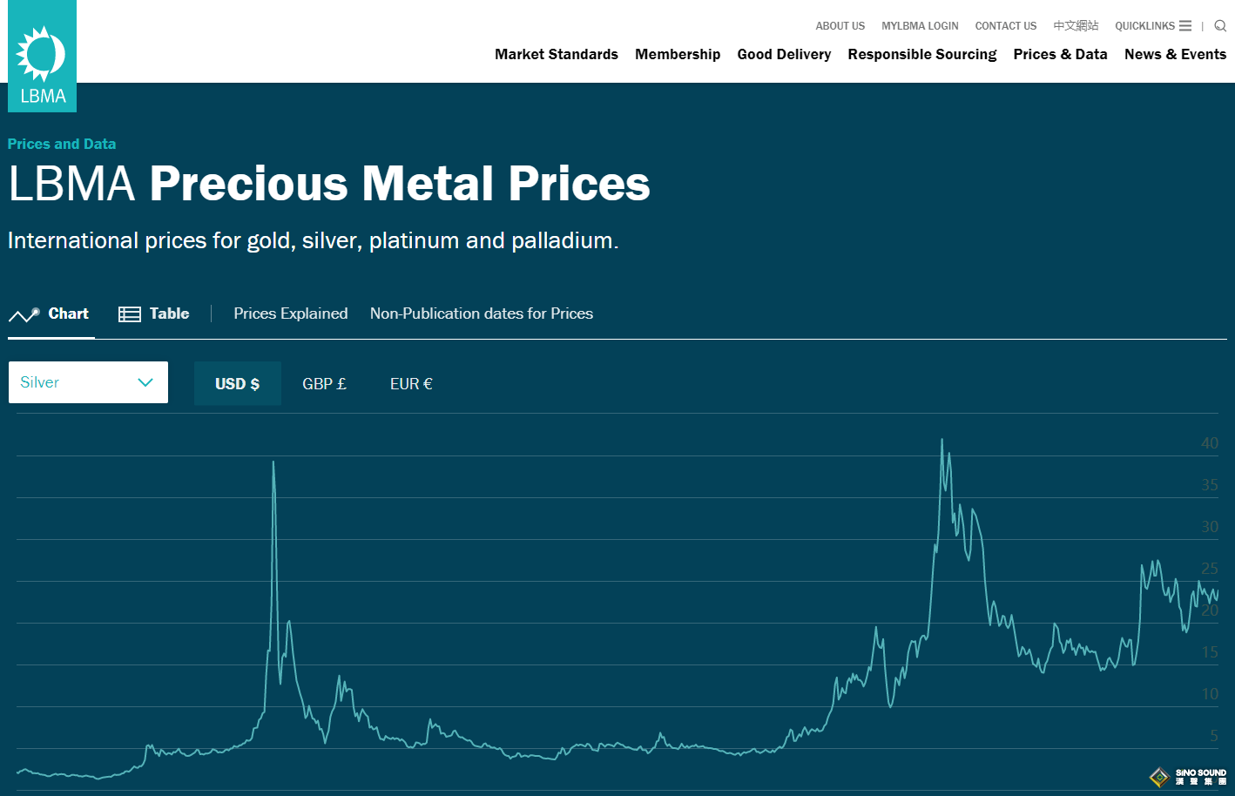This screenshot has width=1235, height=796.
Task: Click the 25 y-axis label
Action: tap(1210, 569)
